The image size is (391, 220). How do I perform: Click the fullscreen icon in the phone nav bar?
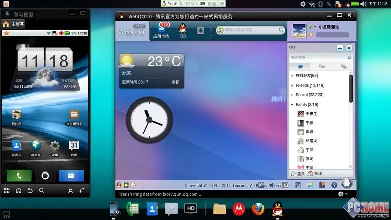tap(70, 191)
